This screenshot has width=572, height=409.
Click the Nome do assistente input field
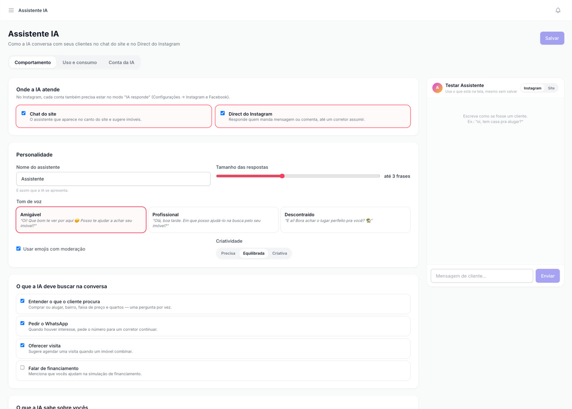[113, 179]
